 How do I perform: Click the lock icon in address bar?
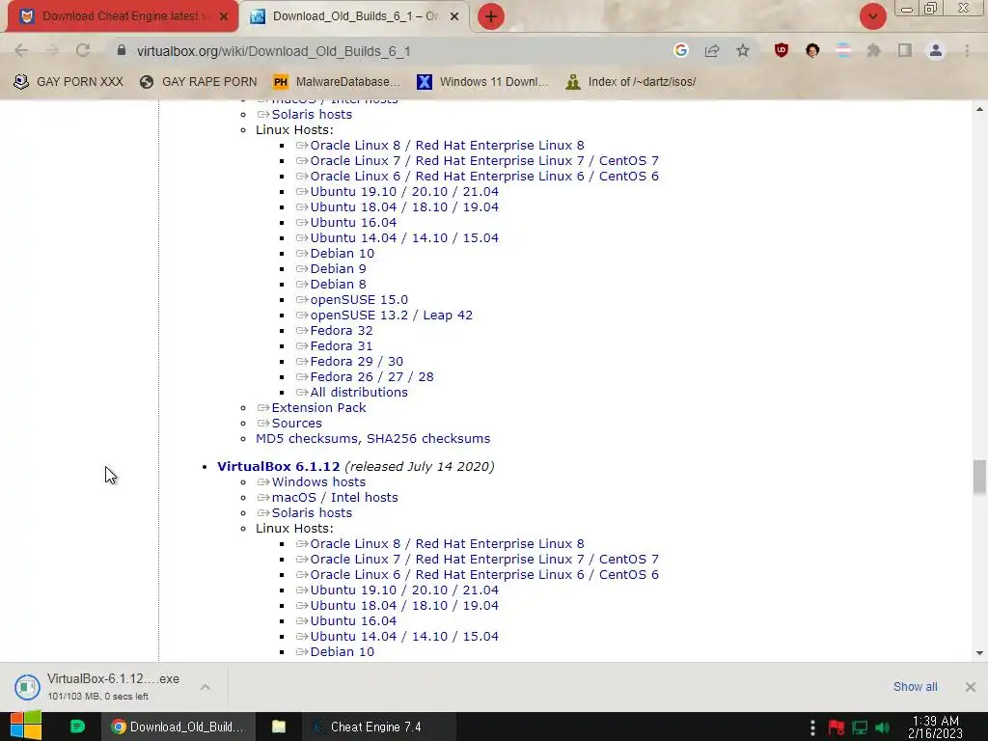point(122,50)
